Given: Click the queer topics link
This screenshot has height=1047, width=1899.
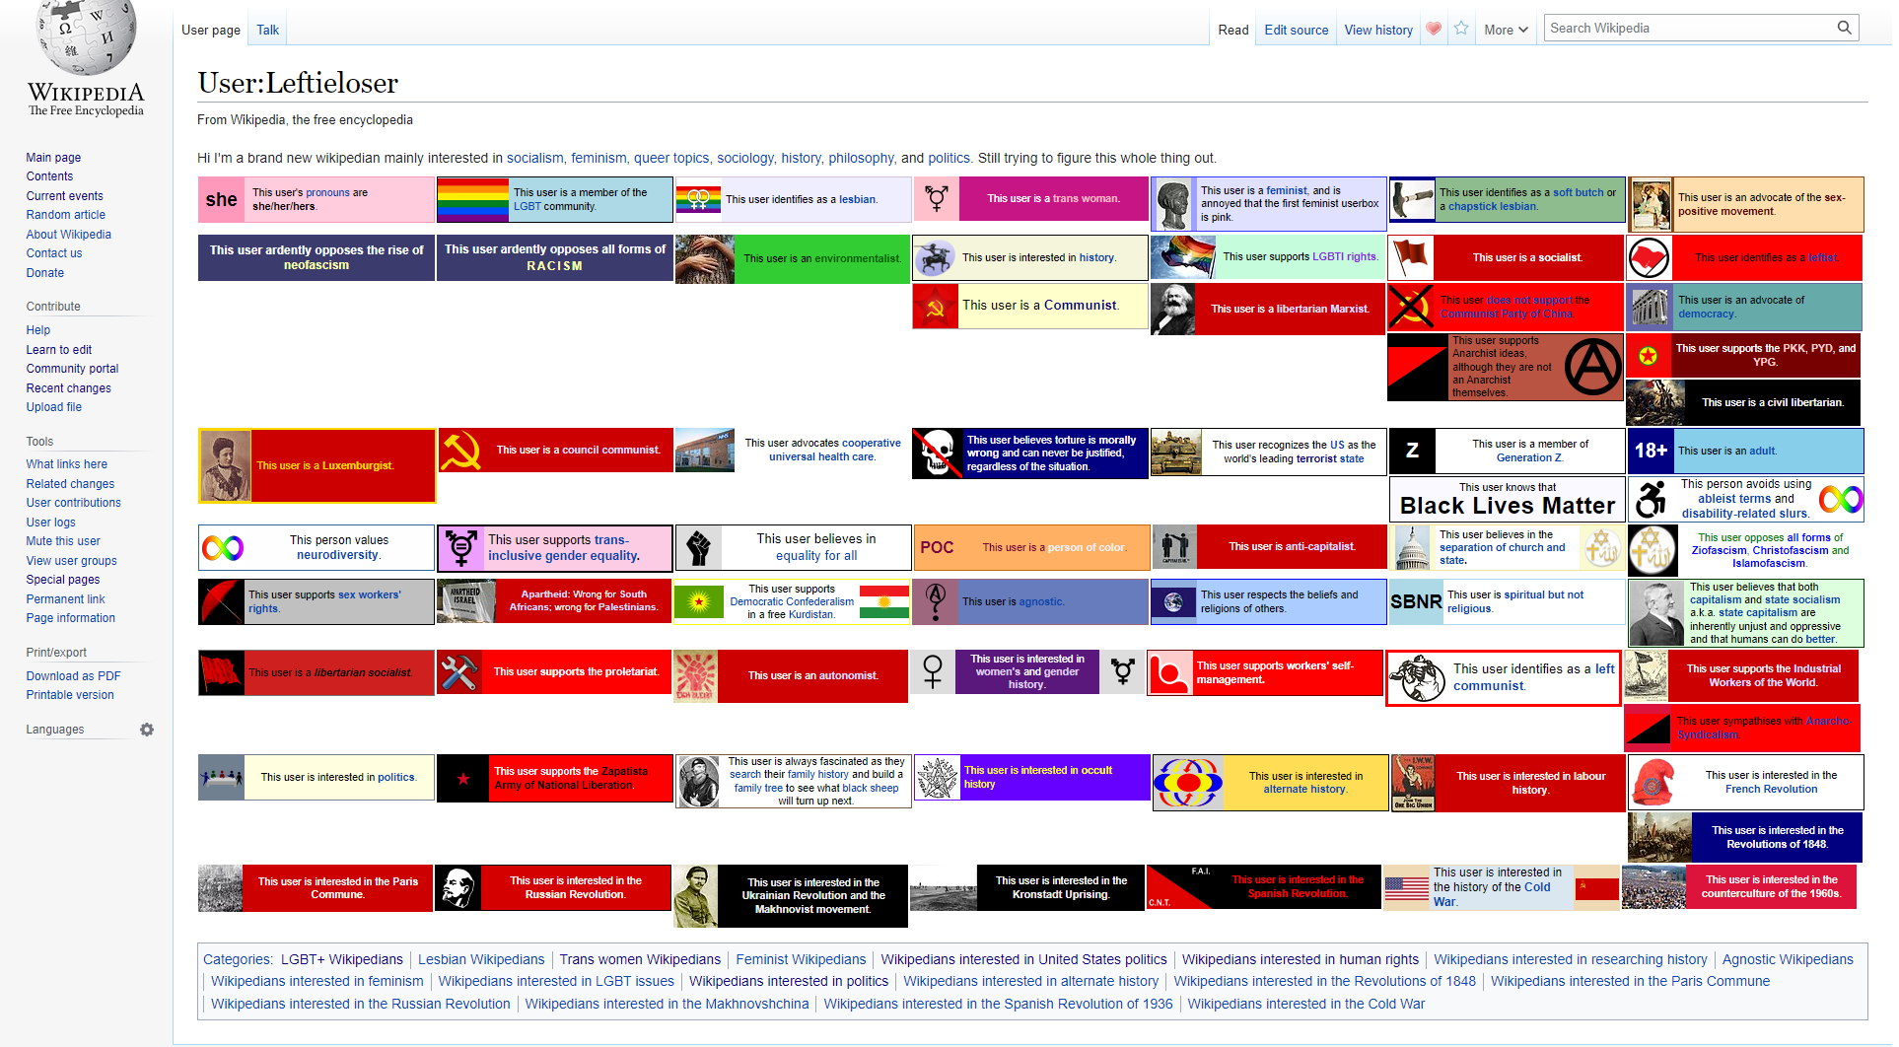Looking at the screenshot, I should click(671, 158).
